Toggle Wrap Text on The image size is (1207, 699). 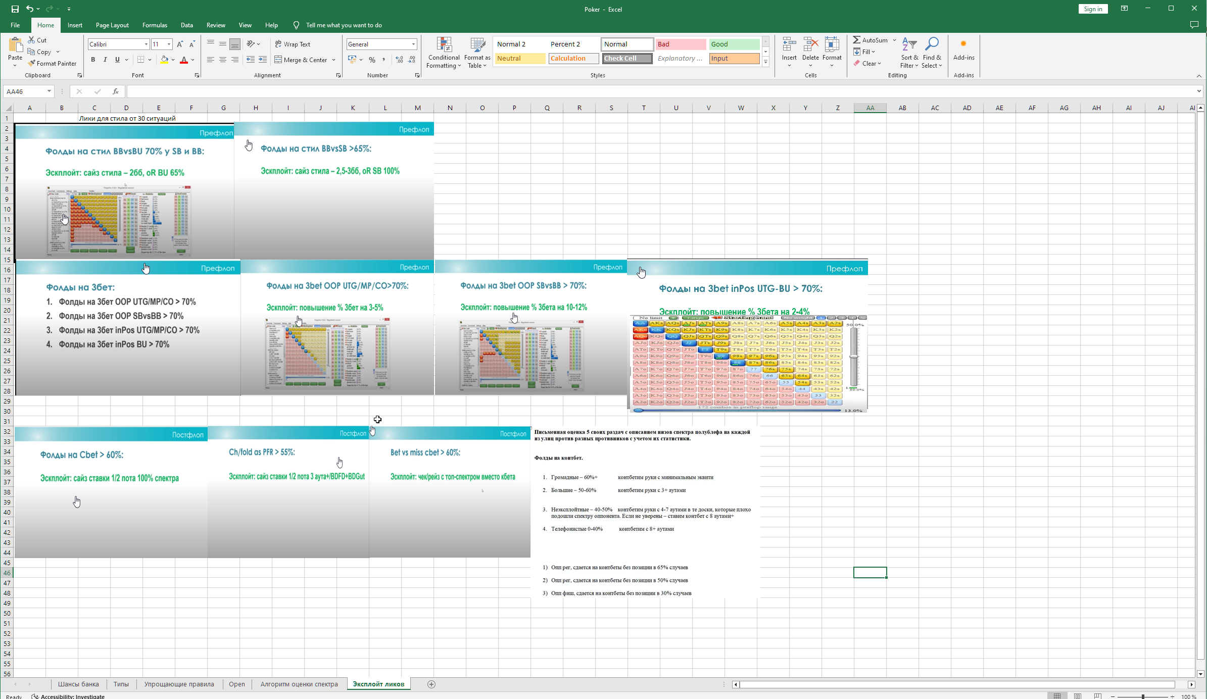pos(293,44)
